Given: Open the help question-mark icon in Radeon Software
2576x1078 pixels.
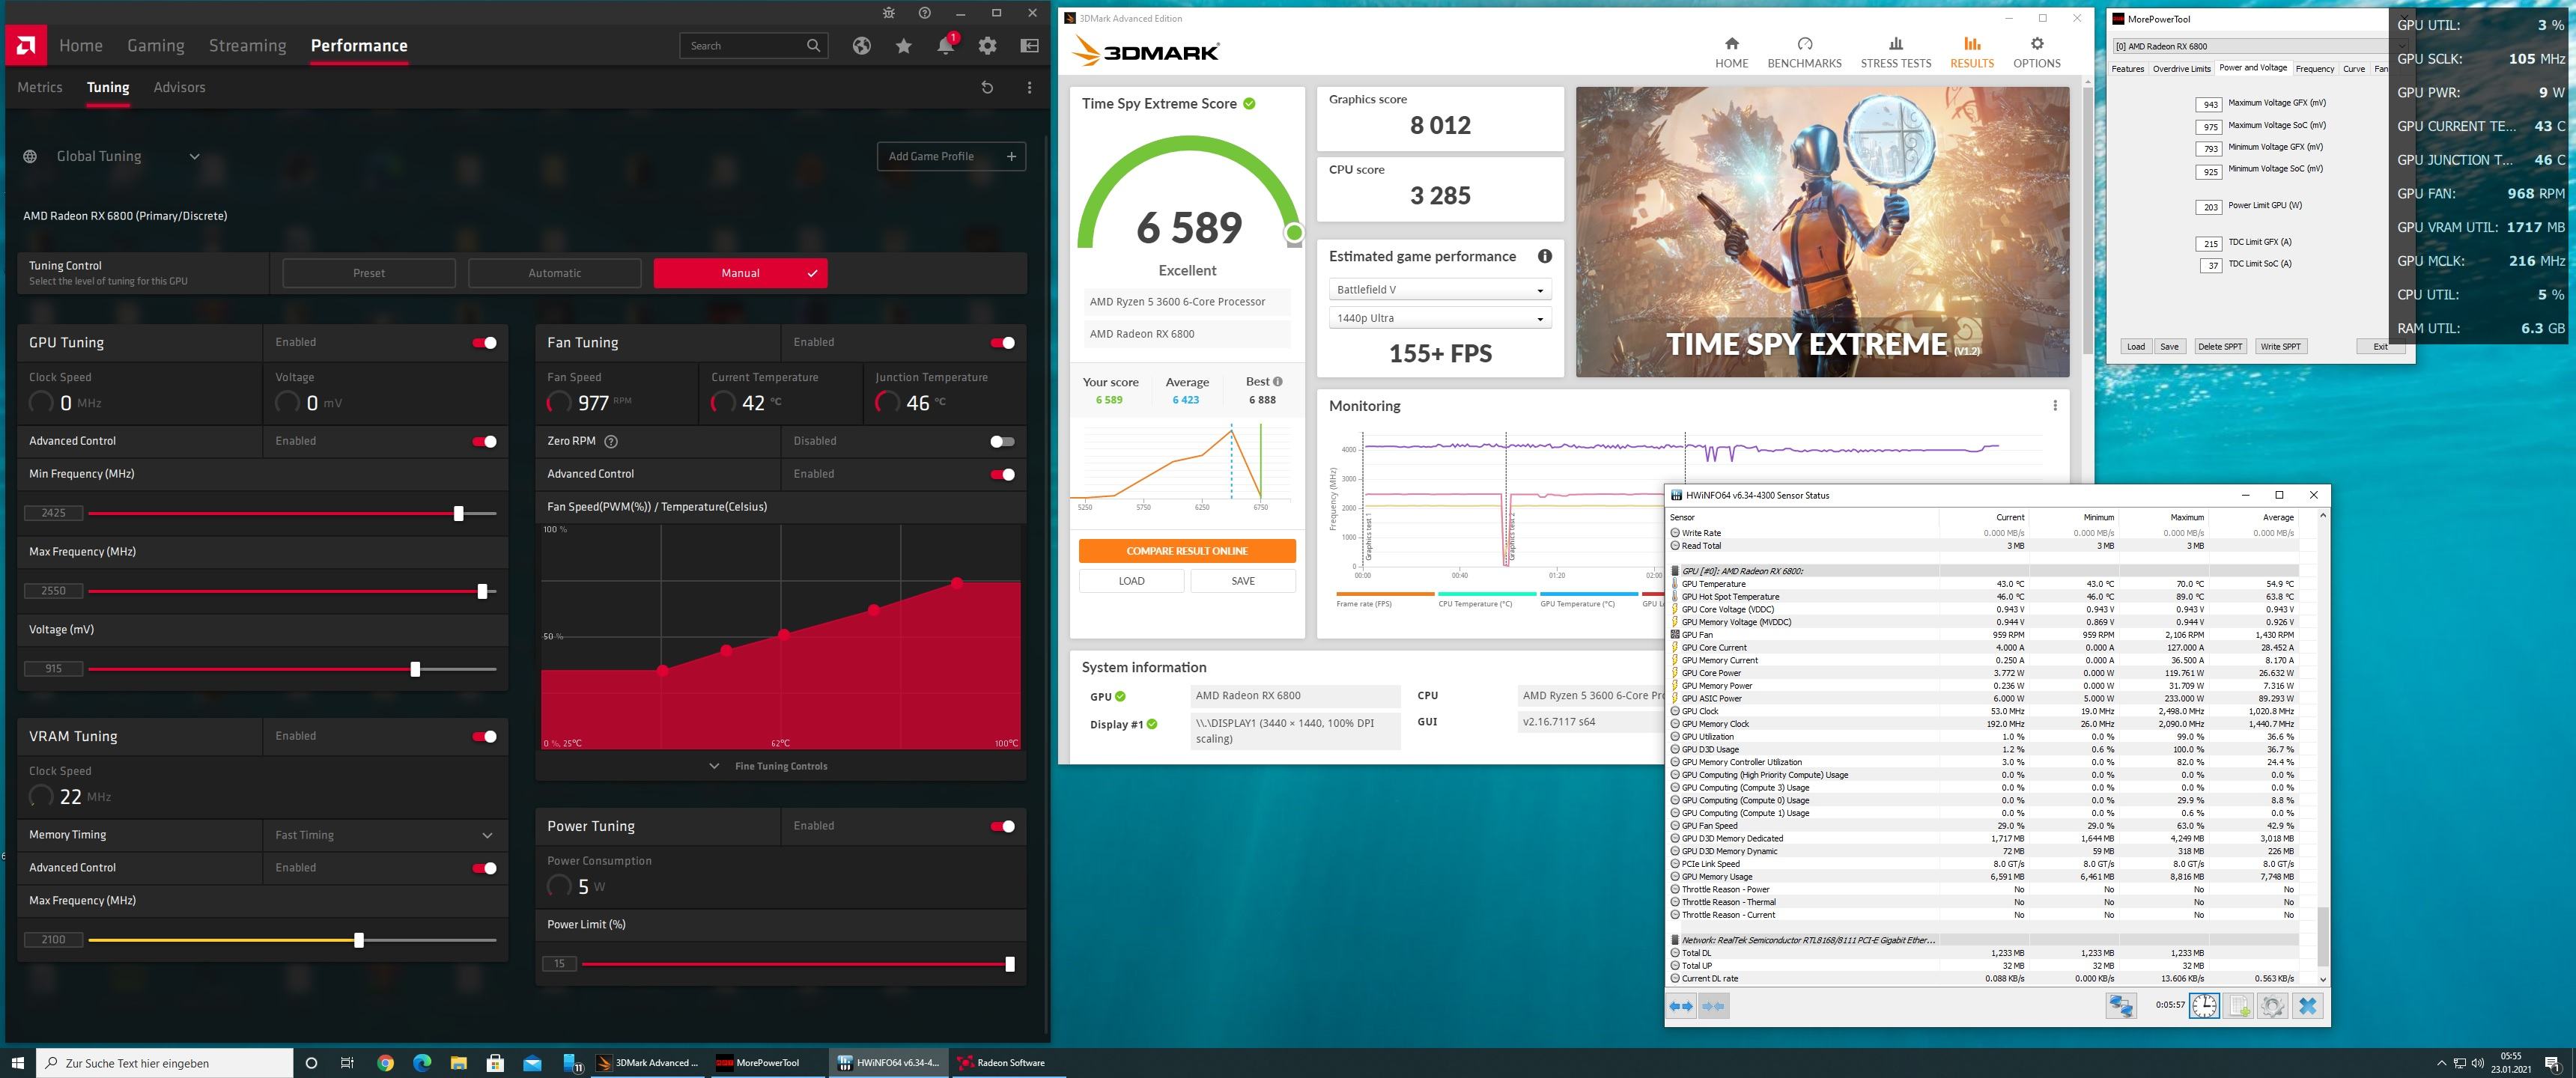Looking at the screenshot, I should (925, 13).
